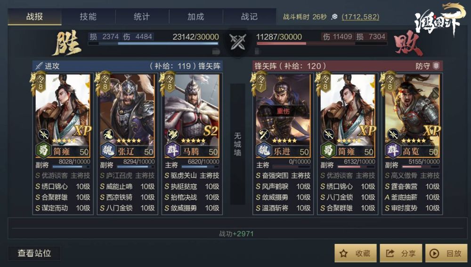Viewport: 471px width, 267px height.
Task: Click the 查看站位 button
Action: (34, 253)
